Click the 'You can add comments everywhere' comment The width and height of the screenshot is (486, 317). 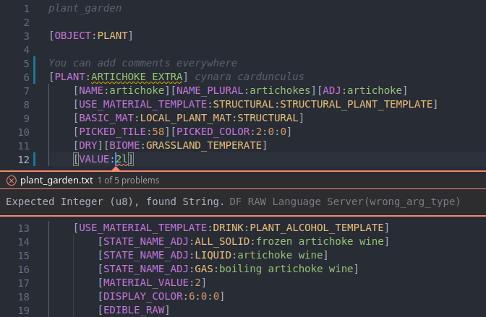[142, 64]
